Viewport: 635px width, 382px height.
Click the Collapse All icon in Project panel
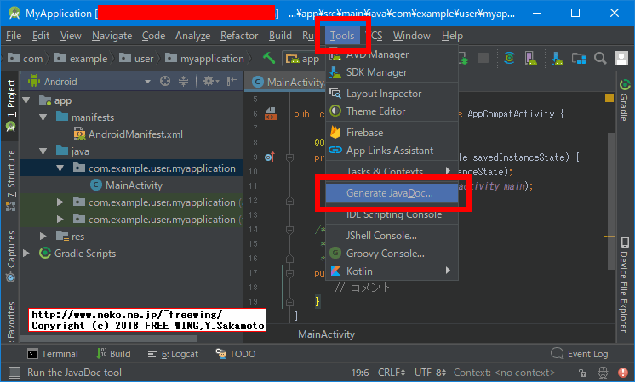pos(184,82)
